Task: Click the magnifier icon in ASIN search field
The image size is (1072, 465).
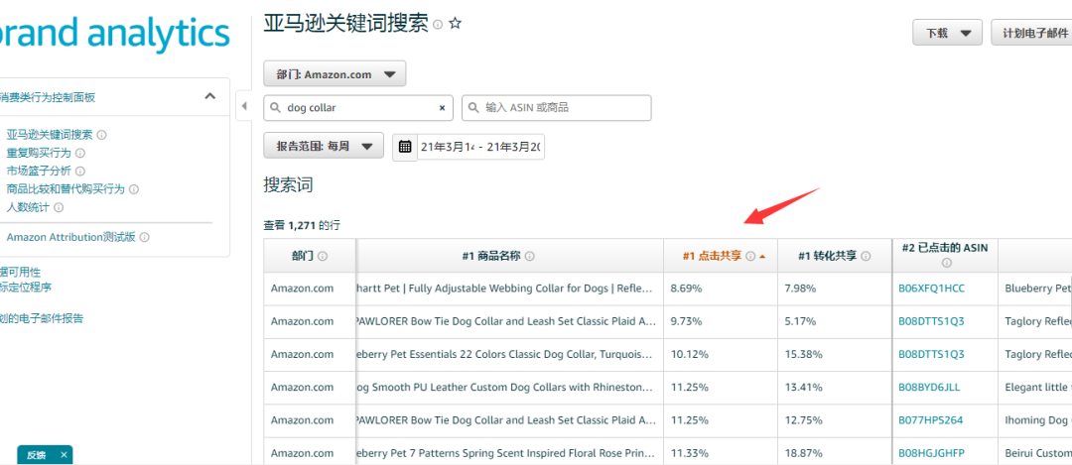Action: (x=474, y=108)
